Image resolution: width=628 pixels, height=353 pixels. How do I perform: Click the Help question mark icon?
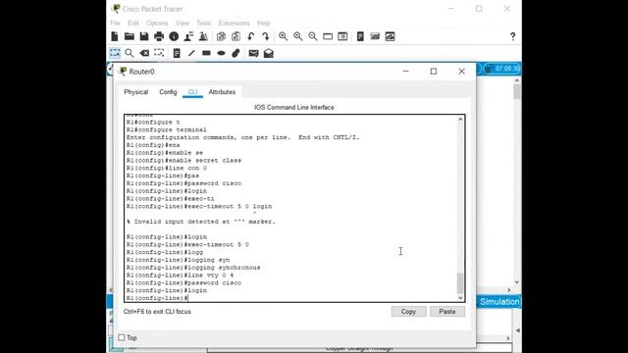coord(512,36)
